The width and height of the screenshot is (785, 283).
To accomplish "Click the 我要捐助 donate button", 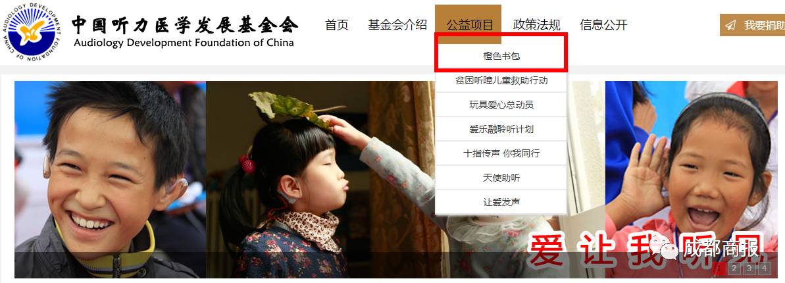I will [753, 25].
